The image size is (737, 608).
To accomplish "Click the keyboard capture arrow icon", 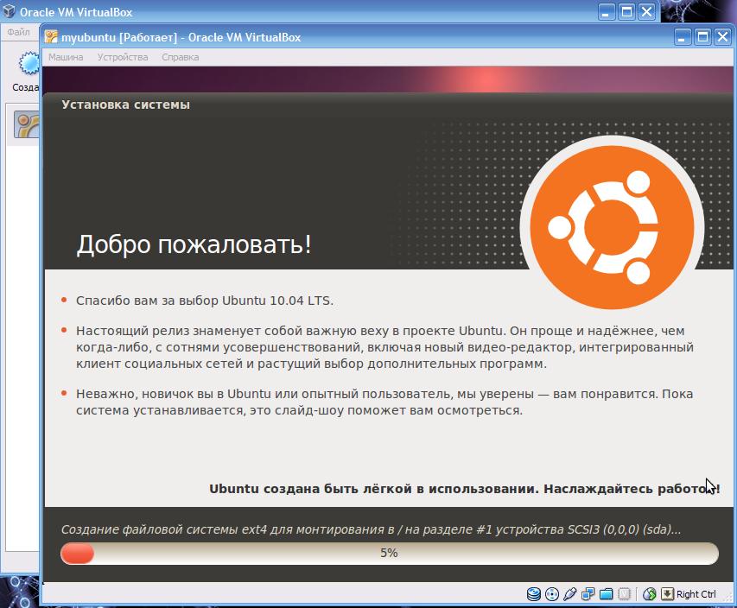I will [667, 594].
